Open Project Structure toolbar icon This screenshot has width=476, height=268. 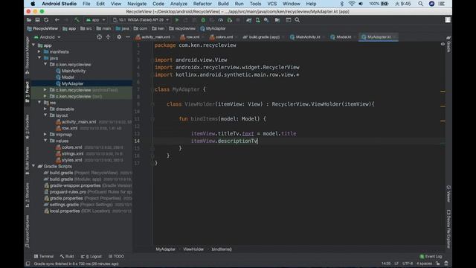pos(277,20)
